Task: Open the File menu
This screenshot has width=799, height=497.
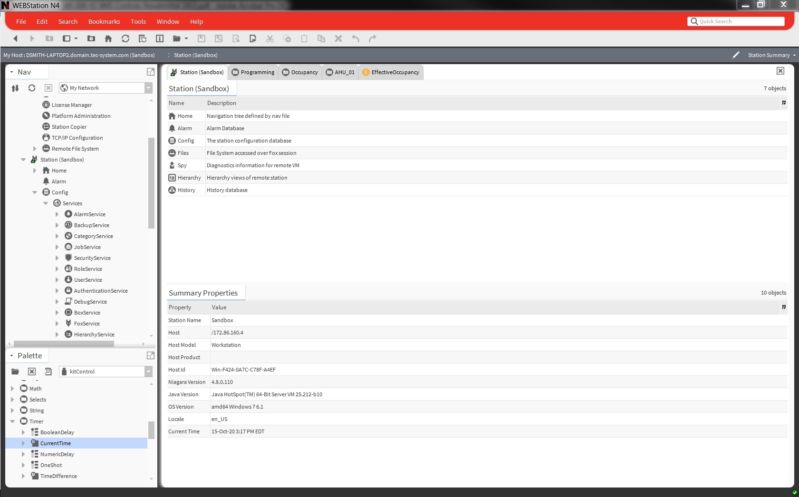Action: pyautogui.click(x=21, y=21)
